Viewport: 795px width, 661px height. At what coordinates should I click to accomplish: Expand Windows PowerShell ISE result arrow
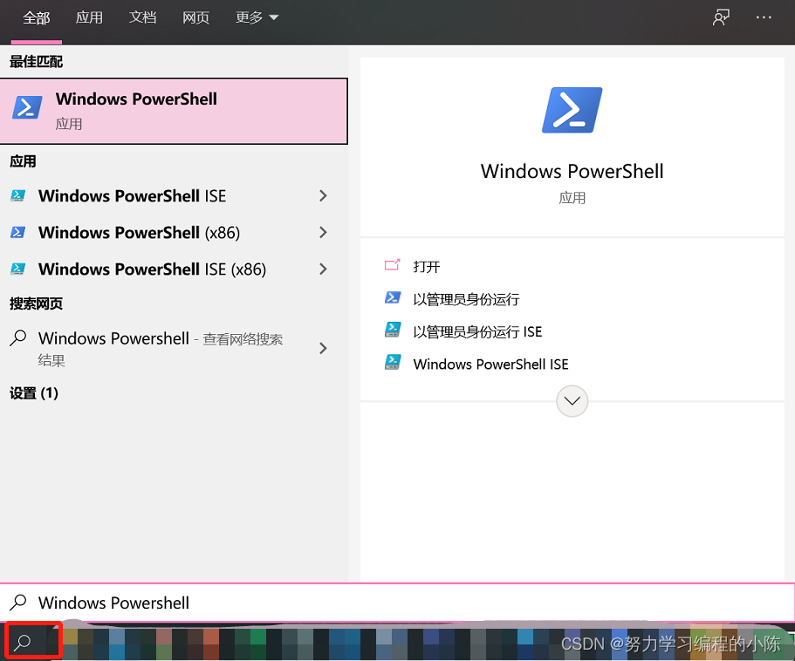click(323, 195)
